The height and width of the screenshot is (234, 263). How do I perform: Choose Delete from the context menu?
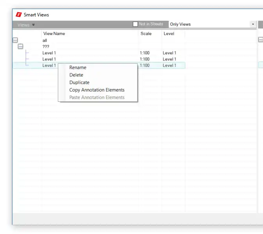coord(76,75)
